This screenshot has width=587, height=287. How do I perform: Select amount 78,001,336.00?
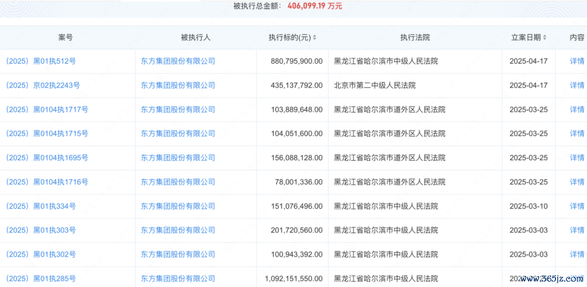299,182
